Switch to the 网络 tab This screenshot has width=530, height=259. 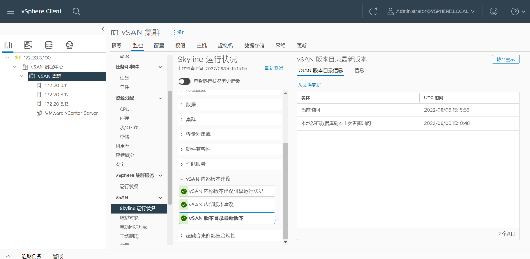pyautogui.click(x=280, y=45)
